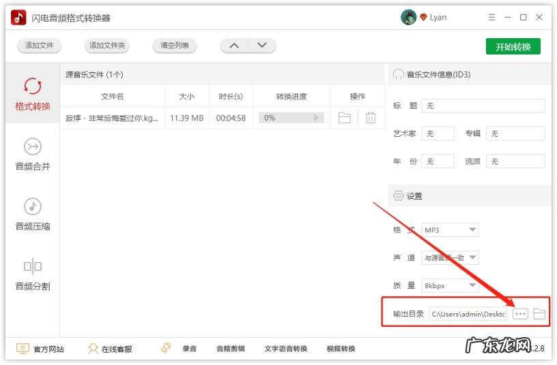Image resolution: width=557 pixels, height=365 pixels.
Task: Open the 文字语音转换 tool
Action: click(x=285, y=349)
